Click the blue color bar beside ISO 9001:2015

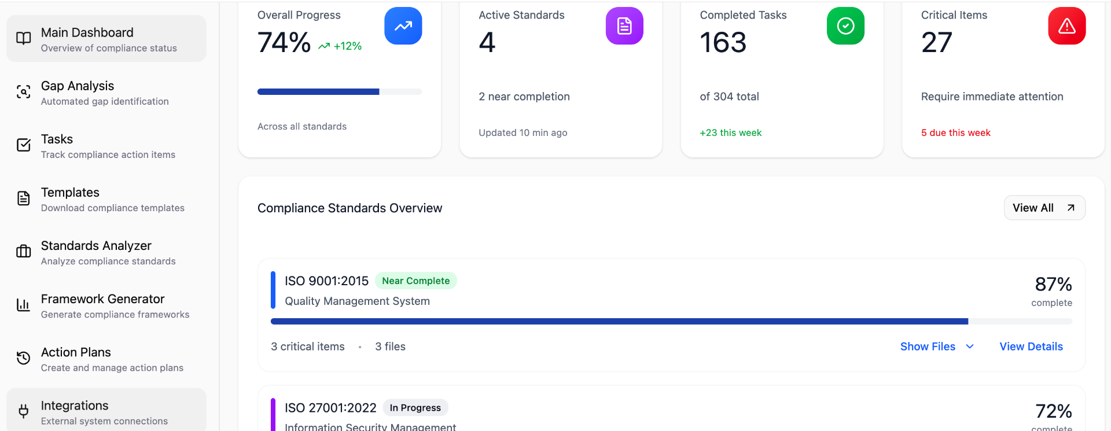(273, 290)
